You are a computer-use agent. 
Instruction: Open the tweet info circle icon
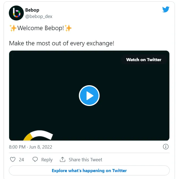165,147
